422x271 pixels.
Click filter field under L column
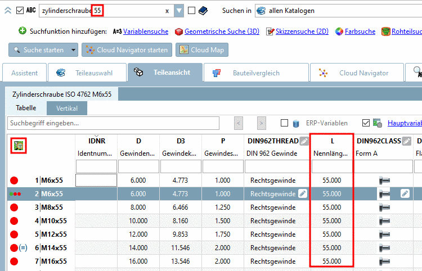[x=332, y=166]
